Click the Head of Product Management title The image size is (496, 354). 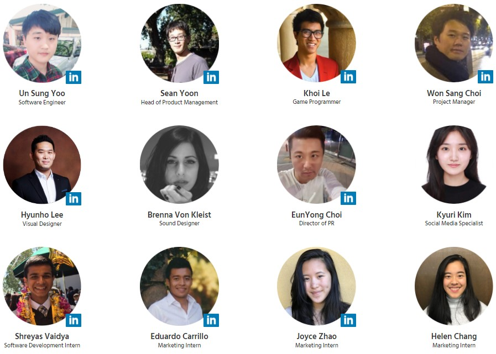point(179,102)
